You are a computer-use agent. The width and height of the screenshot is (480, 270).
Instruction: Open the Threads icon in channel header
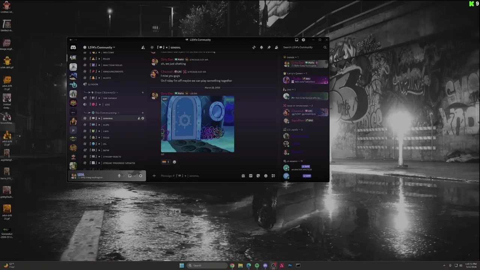click(254, 47)
